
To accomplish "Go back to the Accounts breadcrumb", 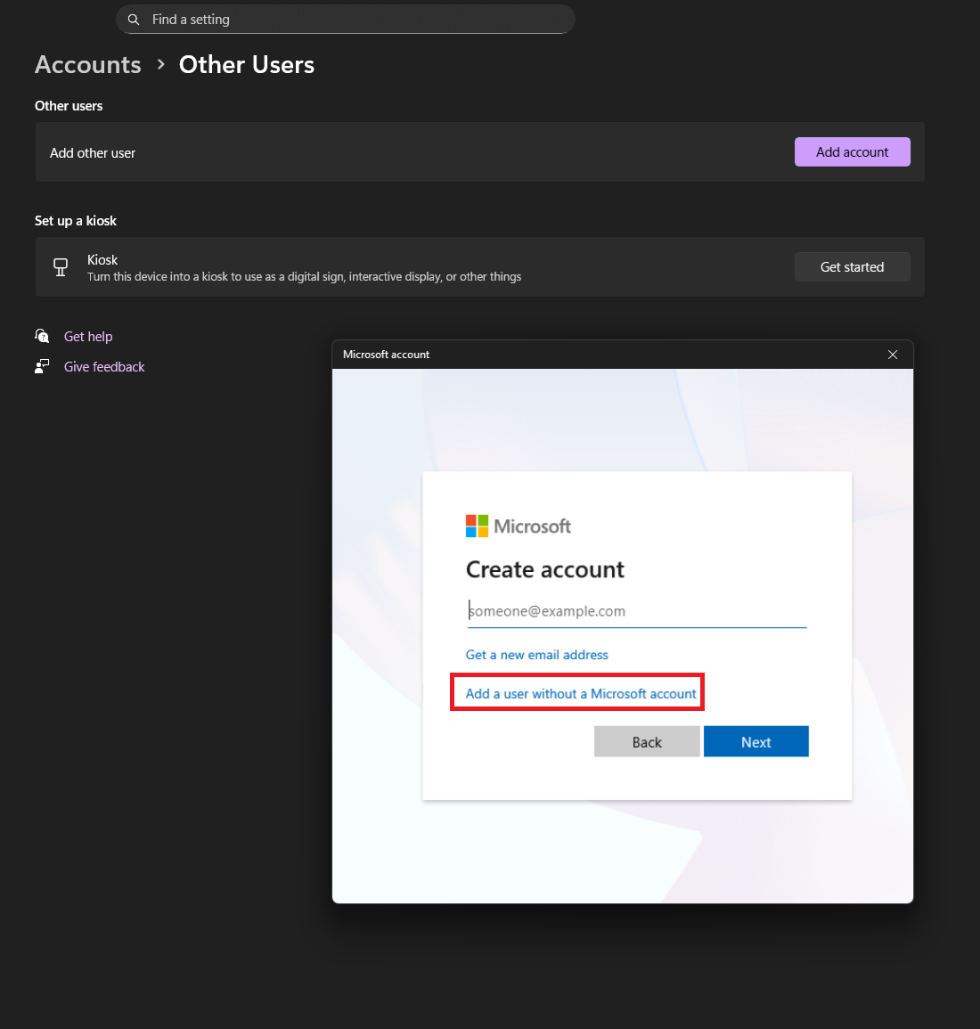I will (x=88, y=65).
